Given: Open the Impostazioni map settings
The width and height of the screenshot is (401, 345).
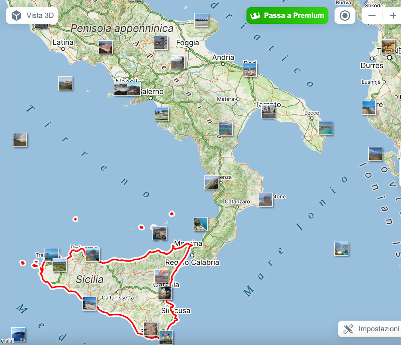Looking at the screenshot, I should [370, 329].
